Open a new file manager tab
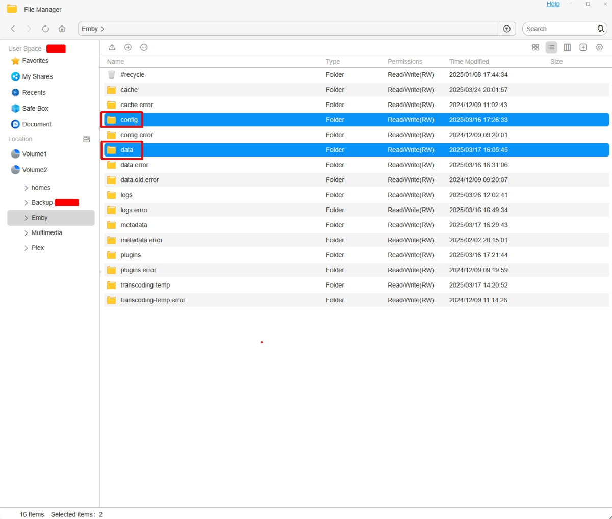 [583, 47]
